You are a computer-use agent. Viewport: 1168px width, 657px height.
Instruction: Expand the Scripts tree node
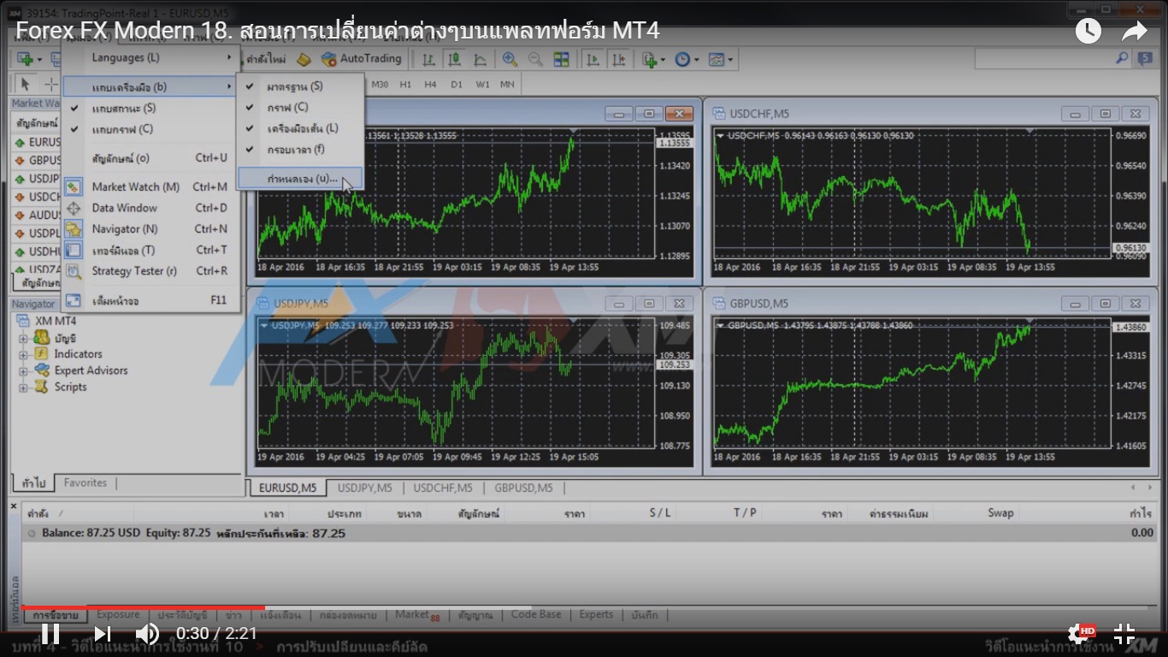23,387
